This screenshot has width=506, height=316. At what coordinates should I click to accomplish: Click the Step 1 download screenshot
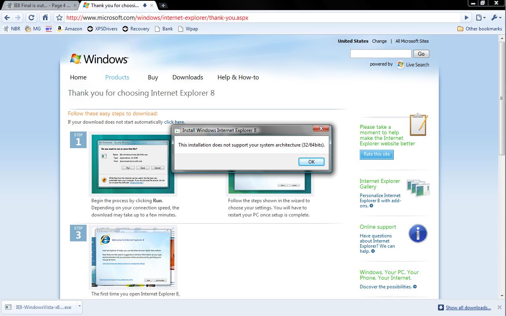point(133,164)
